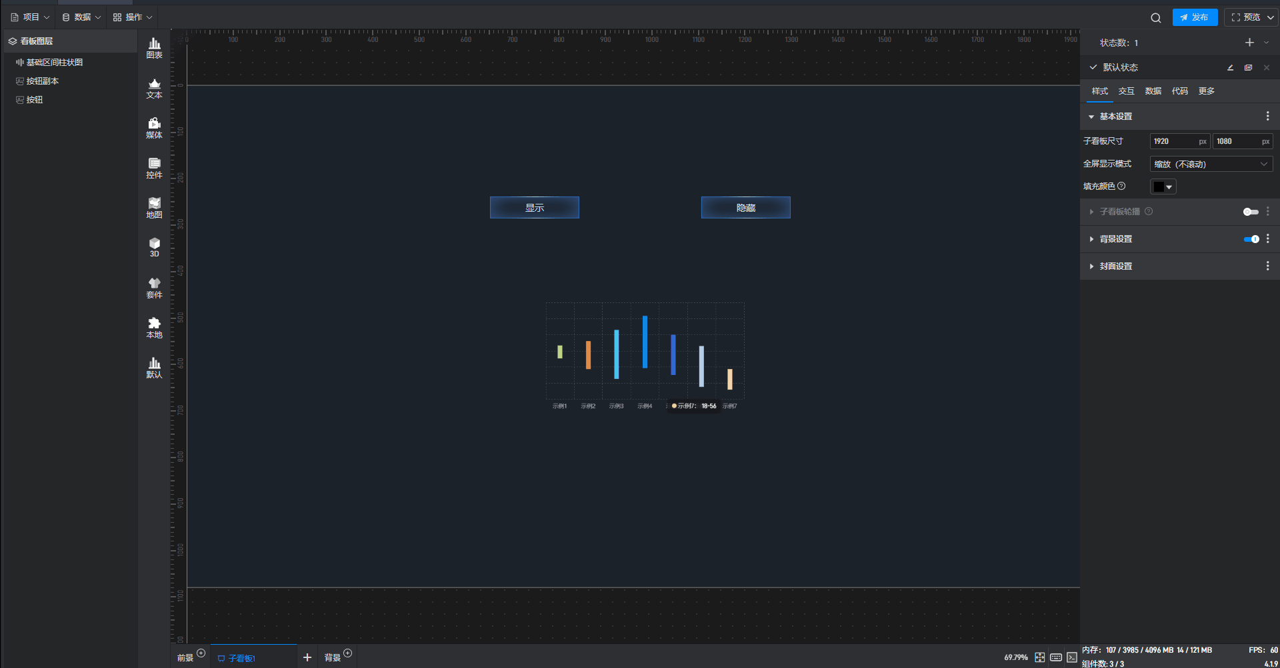The height and width of the screenshot is (668, 1280).
Task: Open the 套件 kit component library
Action: pyautogui.click(x=154, y=288)
